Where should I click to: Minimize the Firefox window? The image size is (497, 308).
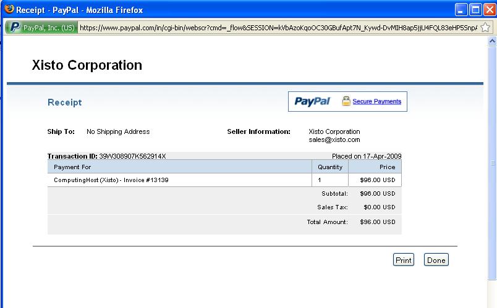pyautogui.click(x=461, y=10)
